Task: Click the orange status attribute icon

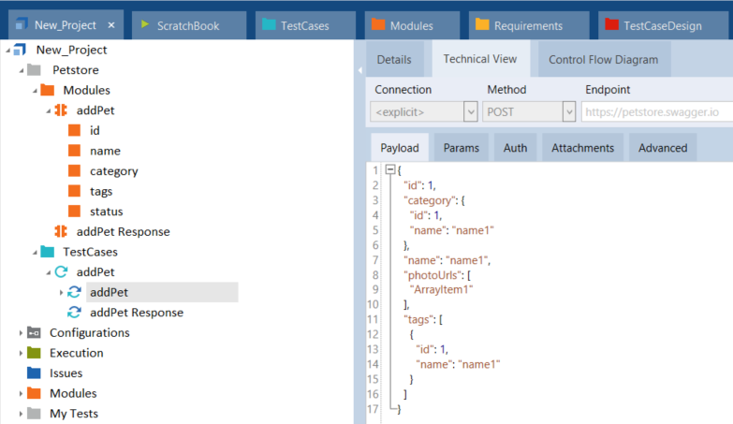Action: pos(74,212)
